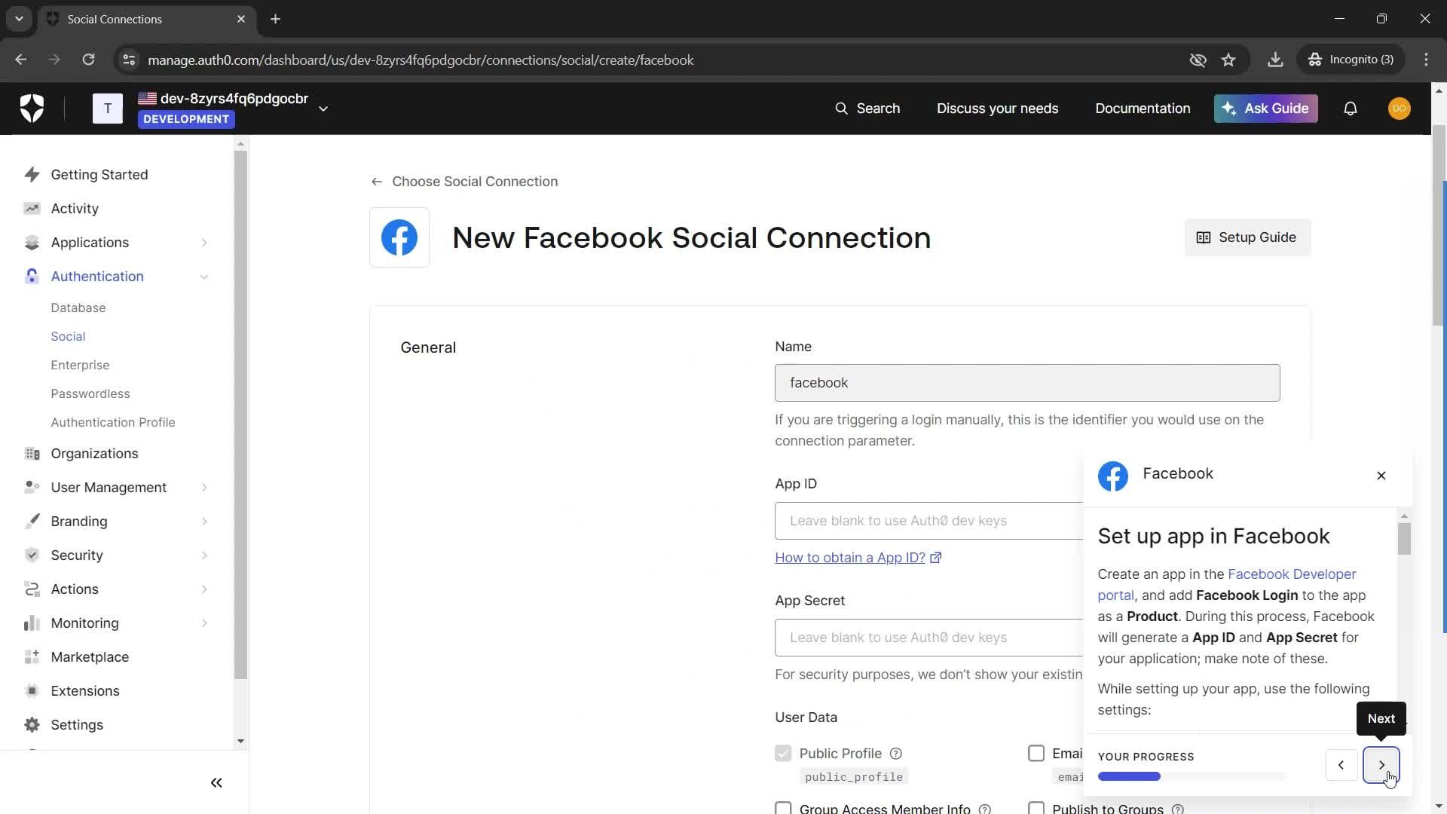Image resolution: width=1447 pixels, height=814 pixels.
Task: Bookmark this page with star icon
Action: coord(1228,60)
